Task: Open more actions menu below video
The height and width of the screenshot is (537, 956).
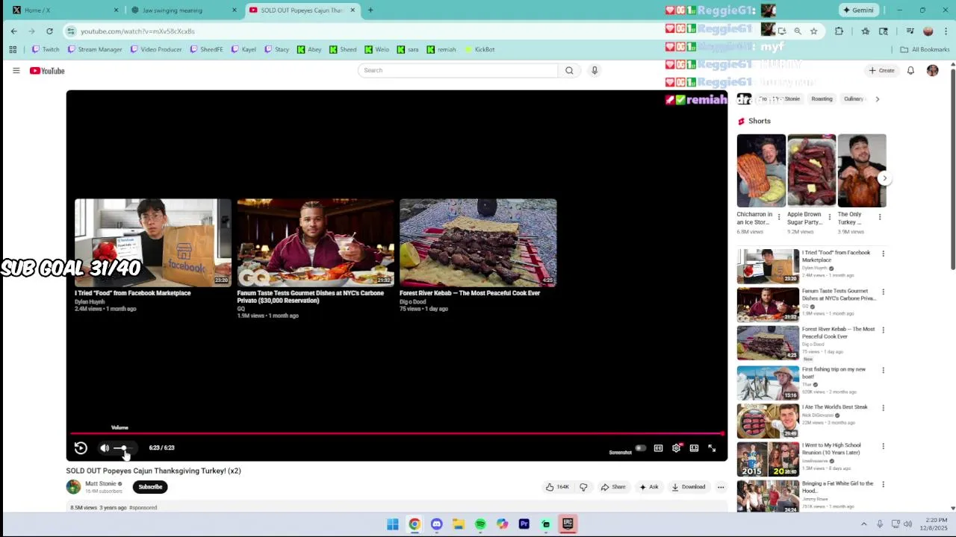Action: 721,487
